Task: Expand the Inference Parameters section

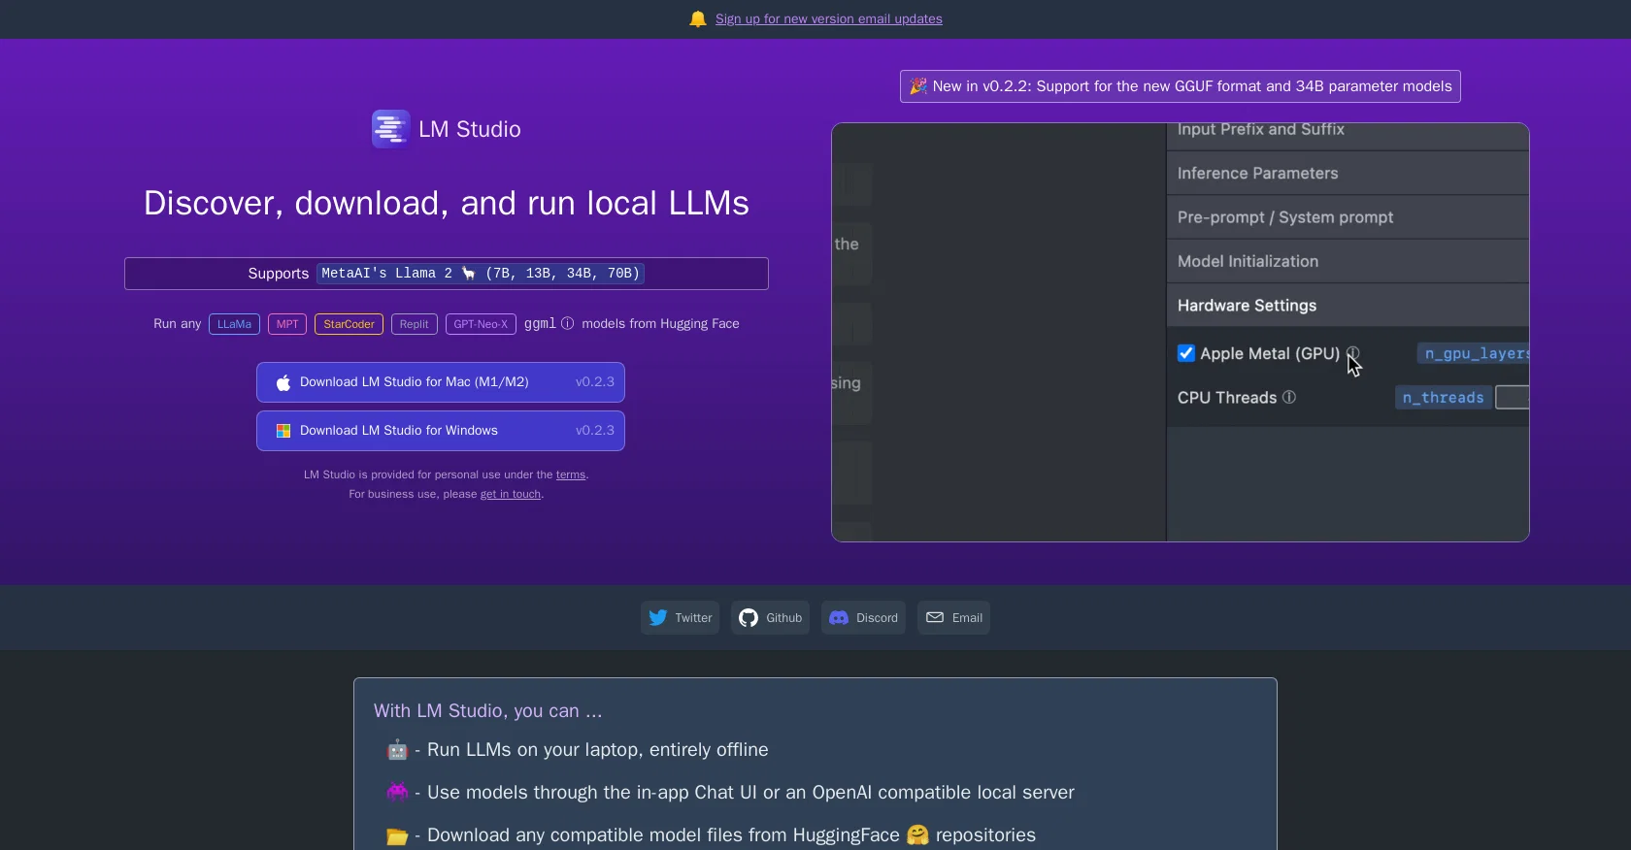Action: (1348, 174)
